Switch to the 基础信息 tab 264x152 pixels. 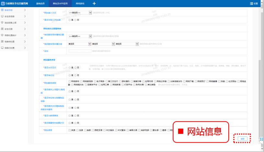coord(41,4)
